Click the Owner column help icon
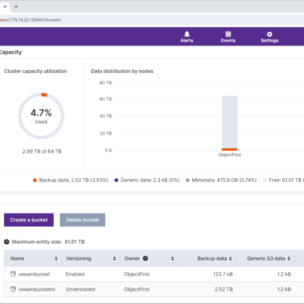Screen dimensions: 304x304 point(145,258)
